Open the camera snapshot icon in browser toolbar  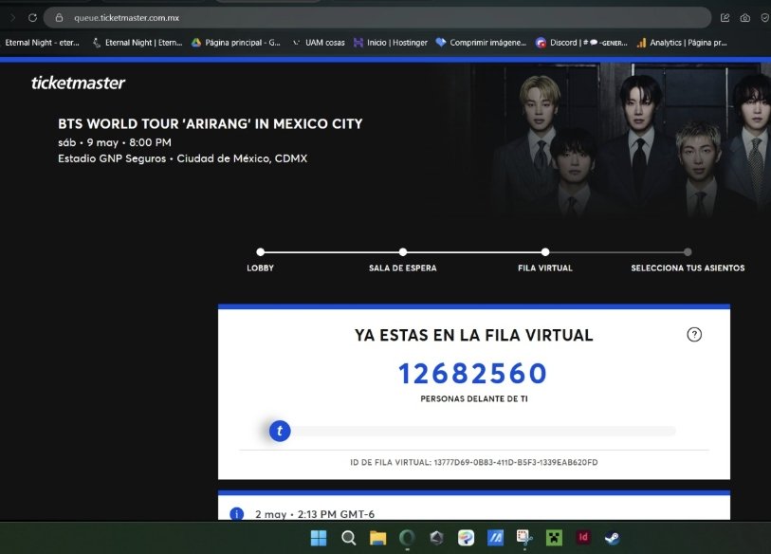click(x=745, y=18)
